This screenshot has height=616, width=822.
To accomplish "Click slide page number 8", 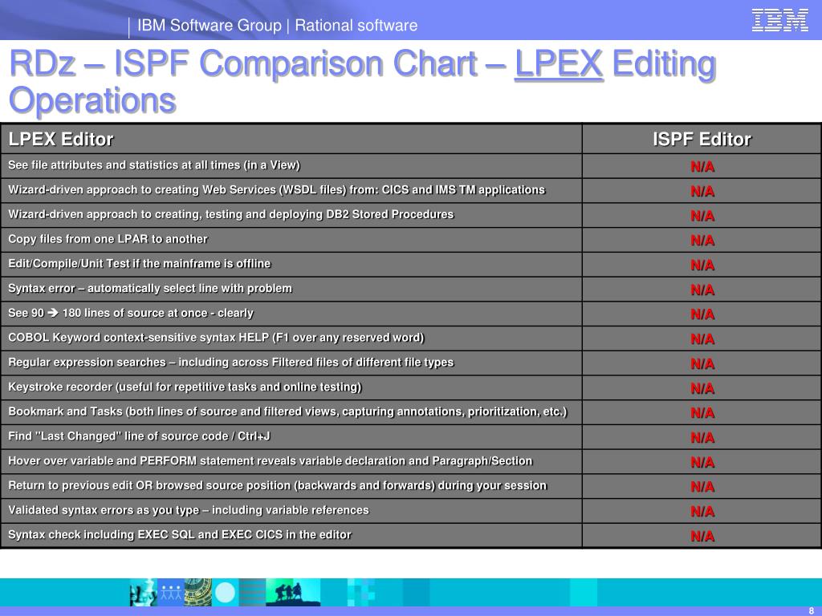I will (x=812, y=610).
